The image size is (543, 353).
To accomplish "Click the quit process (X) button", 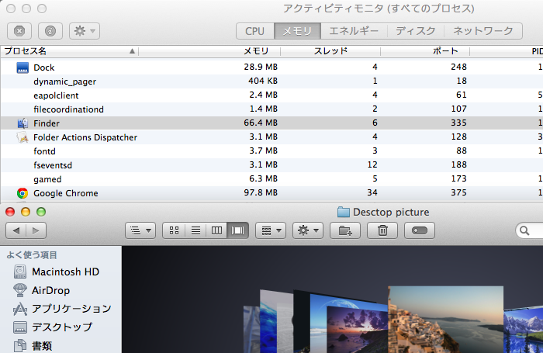I will [x=19, y=31].
